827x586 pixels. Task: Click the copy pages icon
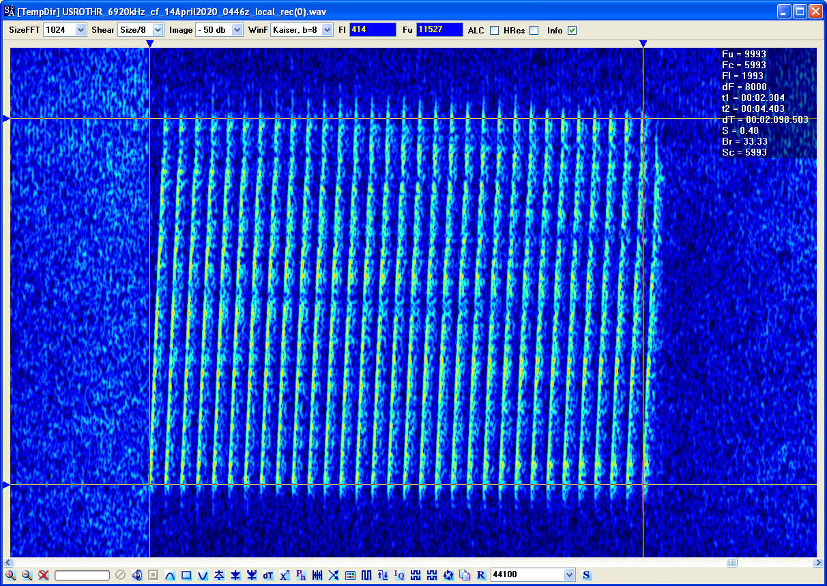tap(465, 575)
